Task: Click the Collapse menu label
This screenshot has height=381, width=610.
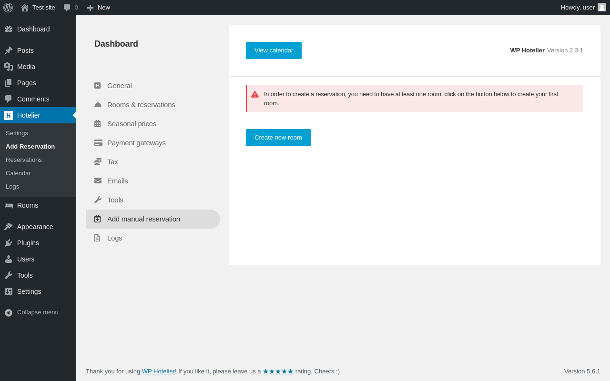Action: coord(38,312)
